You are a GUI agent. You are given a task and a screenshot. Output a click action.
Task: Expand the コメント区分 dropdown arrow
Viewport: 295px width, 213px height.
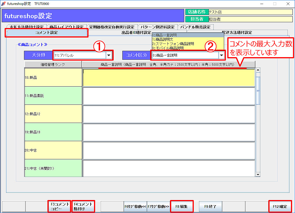tap(222, 55)
